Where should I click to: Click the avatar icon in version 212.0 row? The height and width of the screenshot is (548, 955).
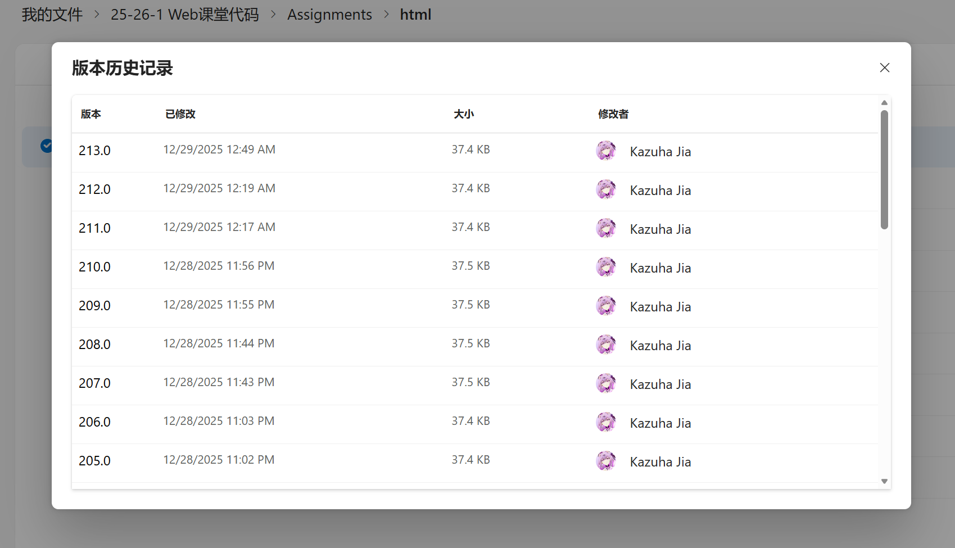pyautogui.click(x=606, y=190)
